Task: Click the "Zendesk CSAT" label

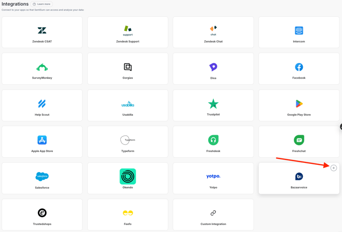Action: pyautogui.click(x=42, y=41)
